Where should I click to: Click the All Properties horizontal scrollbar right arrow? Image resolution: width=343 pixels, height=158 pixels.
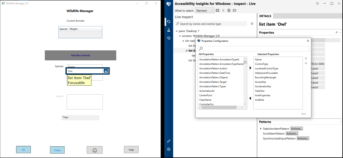[x=242, y=107]
